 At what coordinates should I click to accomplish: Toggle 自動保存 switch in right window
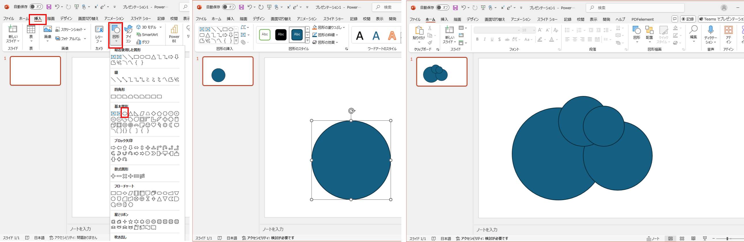click(x=443, y=7)
